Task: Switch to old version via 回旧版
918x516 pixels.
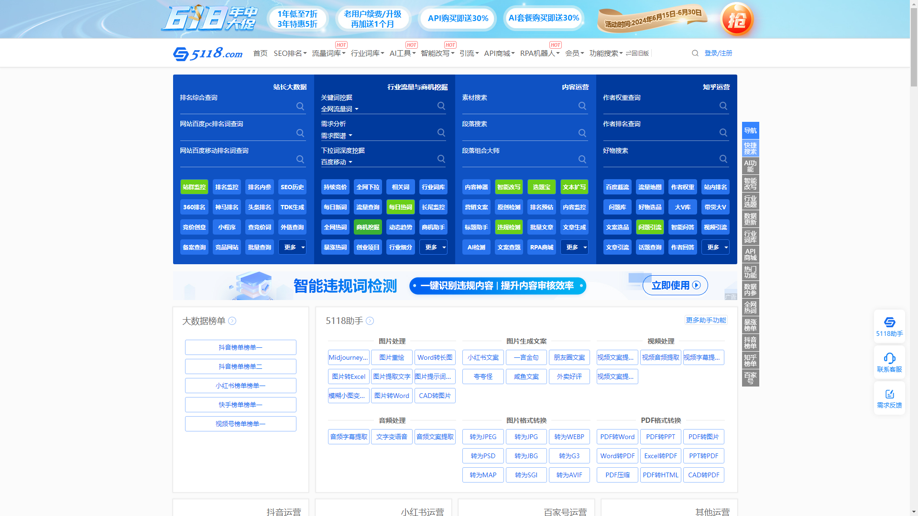Action: click(637, 53)
